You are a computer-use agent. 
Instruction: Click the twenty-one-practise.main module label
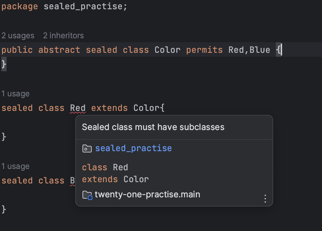147,194
